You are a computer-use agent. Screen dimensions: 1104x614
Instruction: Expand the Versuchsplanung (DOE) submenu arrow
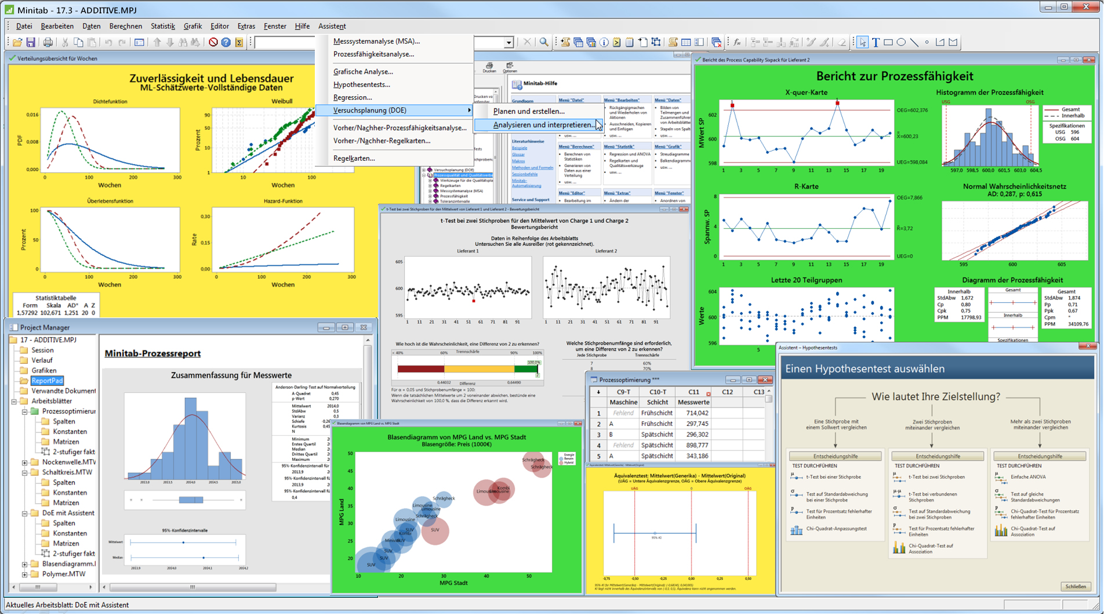coord(469,110)
